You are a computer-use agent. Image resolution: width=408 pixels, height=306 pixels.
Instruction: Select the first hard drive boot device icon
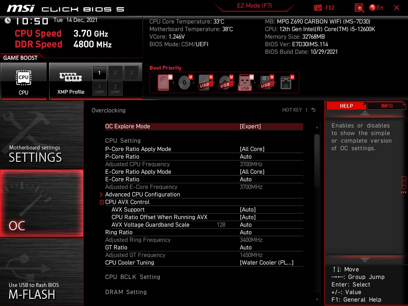165,82
